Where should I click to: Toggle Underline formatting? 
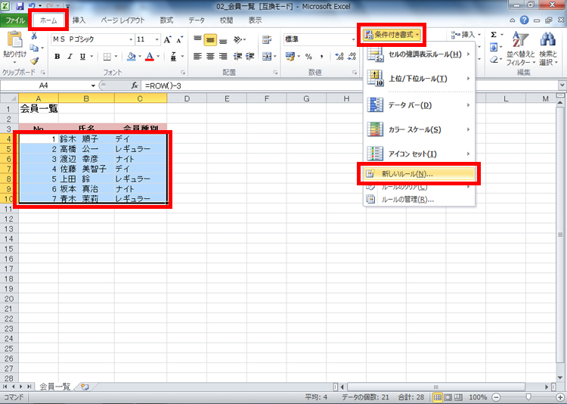82,57
